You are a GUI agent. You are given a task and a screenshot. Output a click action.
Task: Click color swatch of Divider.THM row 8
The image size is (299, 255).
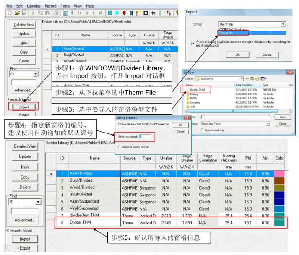pos(279,223)
